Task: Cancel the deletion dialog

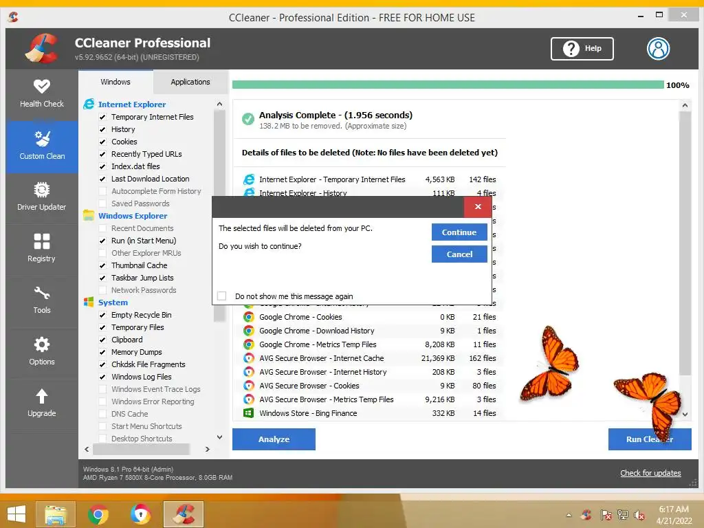Action: click(459, 254)
